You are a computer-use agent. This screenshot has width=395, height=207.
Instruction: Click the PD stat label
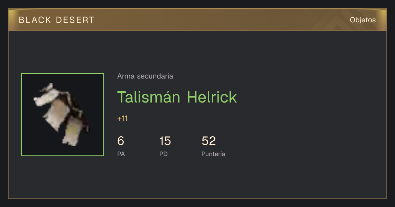click(x=164, y=154)
